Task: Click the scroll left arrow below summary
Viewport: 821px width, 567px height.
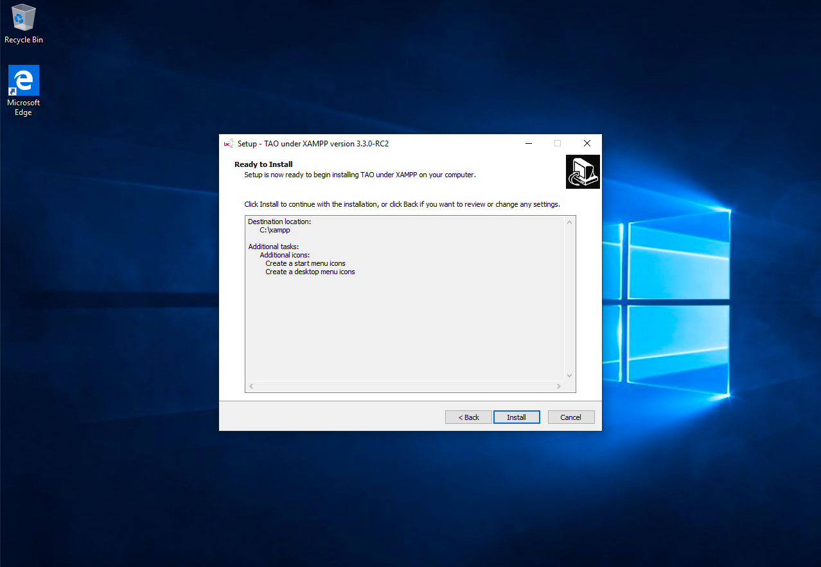Action: pyautogui.click(x=251, y=386)
